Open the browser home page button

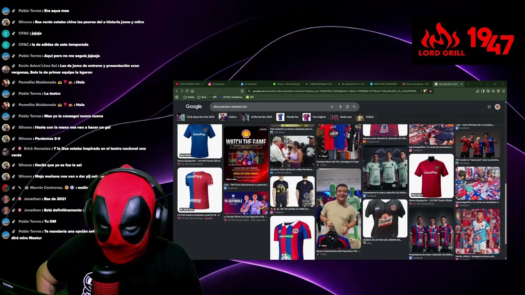tap(192, 91)
